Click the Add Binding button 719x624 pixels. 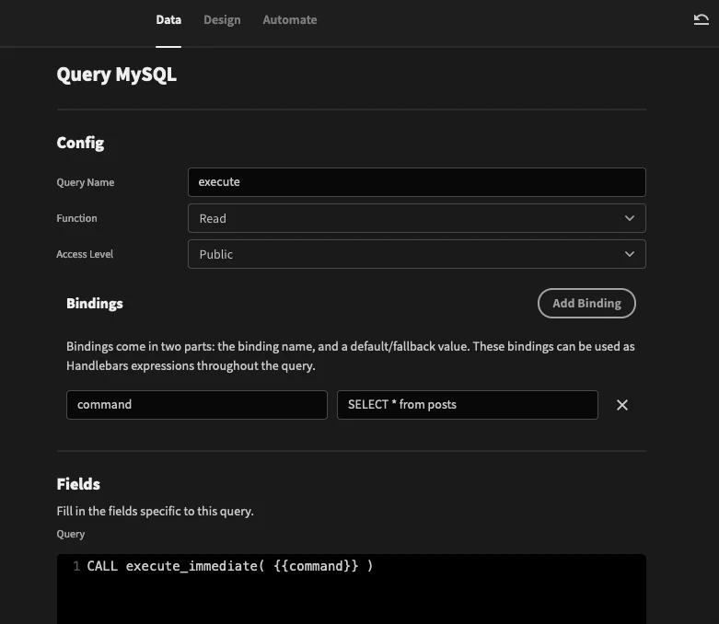586,303
